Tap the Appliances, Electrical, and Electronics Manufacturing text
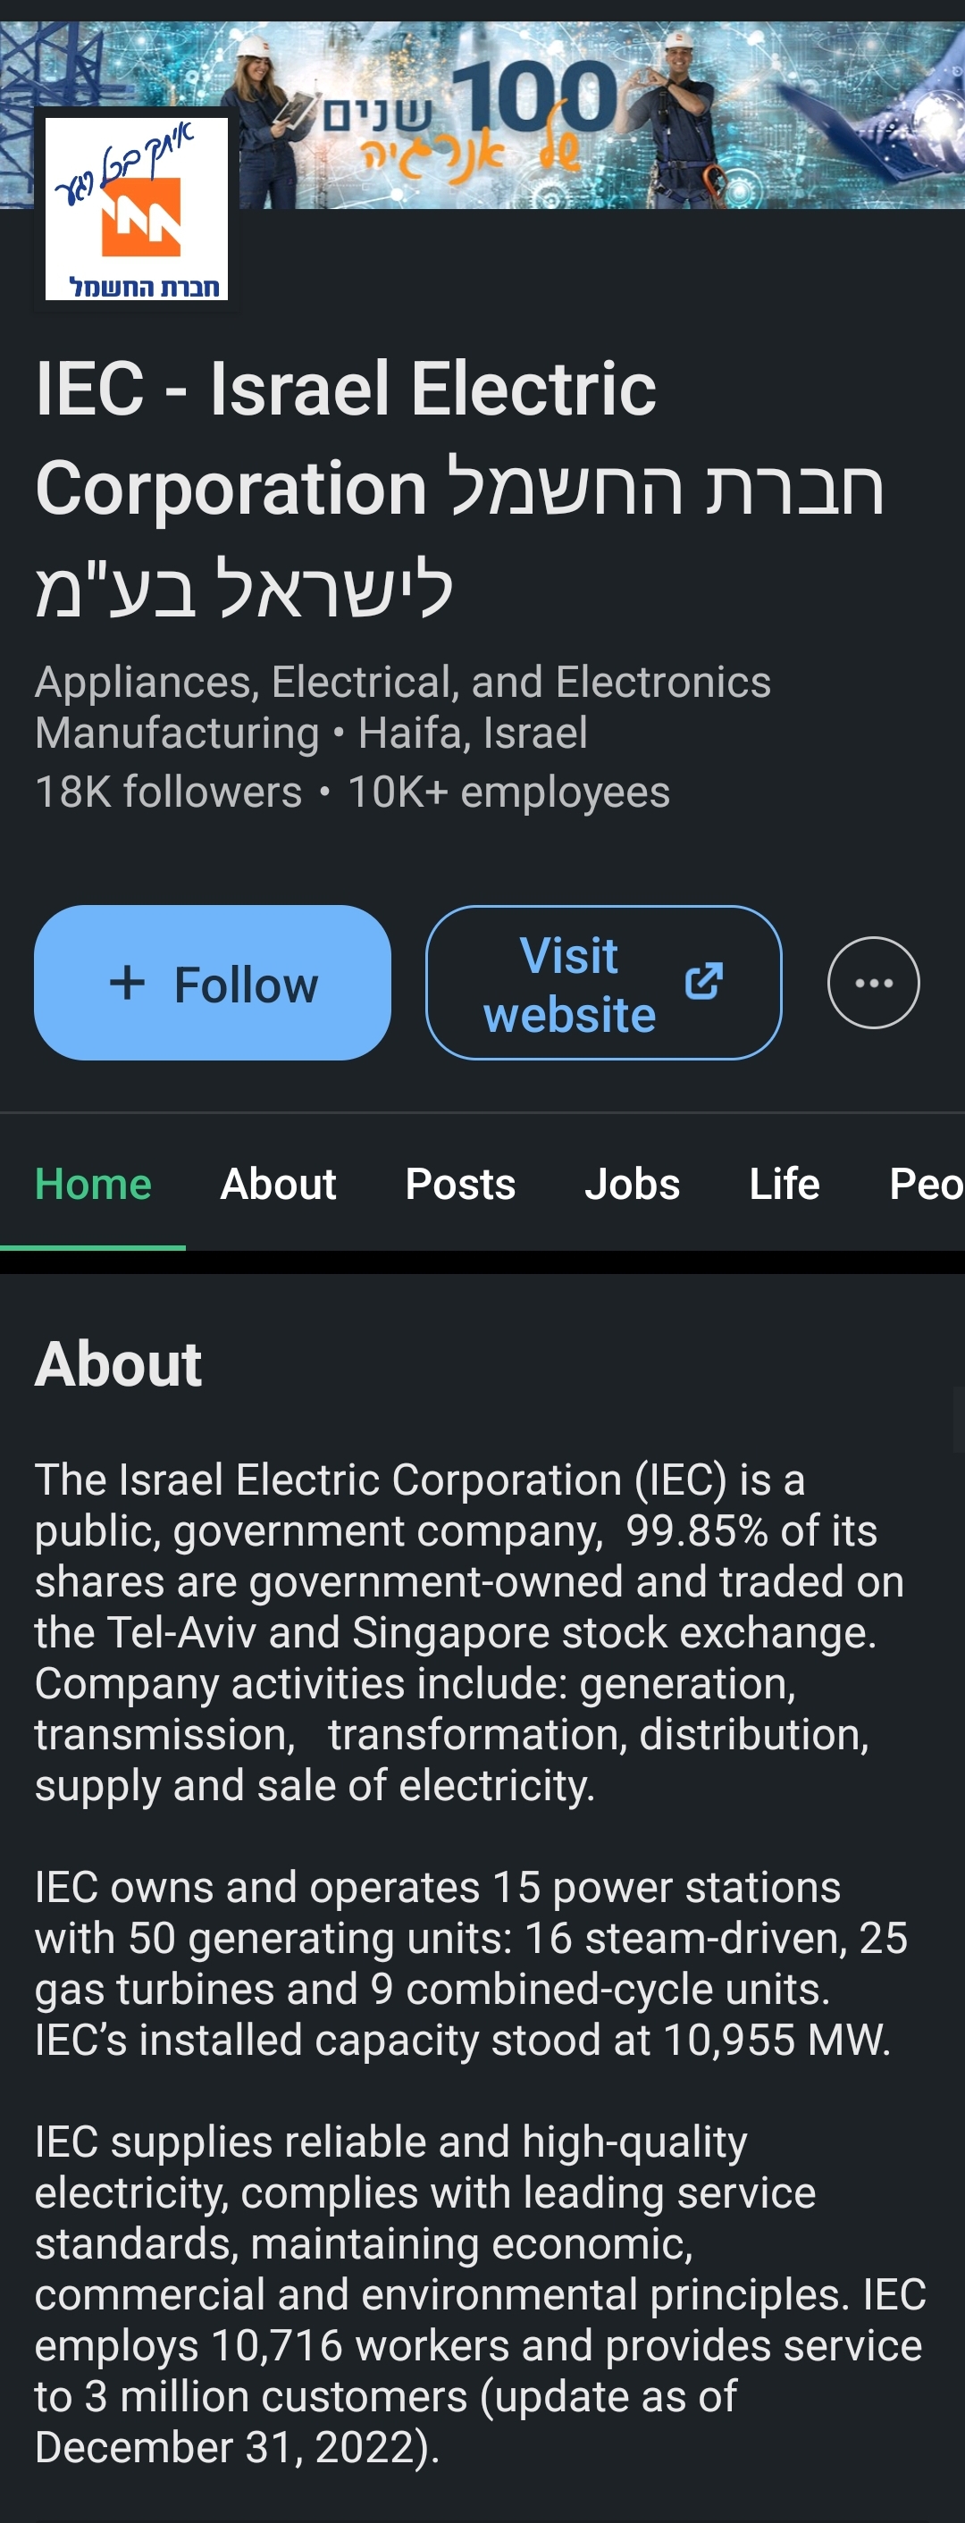Viewport: 965px width, 2523px height. point(402,708)
